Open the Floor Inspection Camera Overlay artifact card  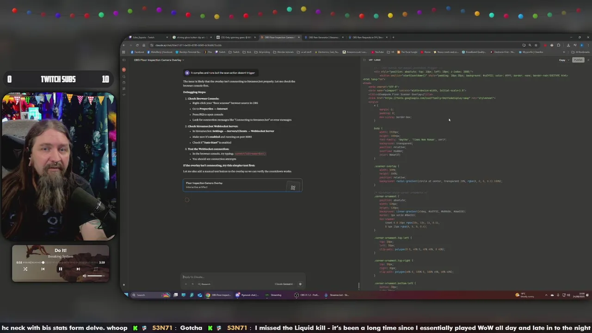point(242,185)
